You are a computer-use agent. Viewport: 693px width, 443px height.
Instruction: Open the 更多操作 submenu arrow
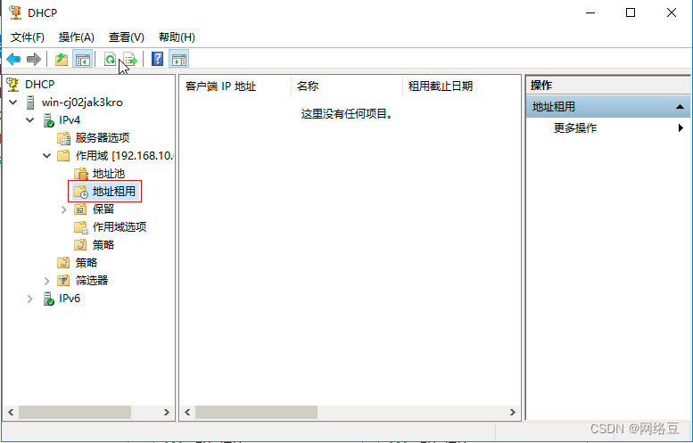[x=681, y=128]
